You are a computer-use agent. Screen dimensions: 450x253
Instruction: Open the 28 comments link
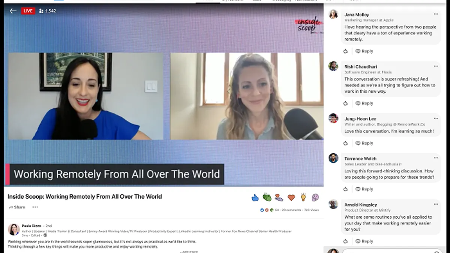[x=291, y=210]
